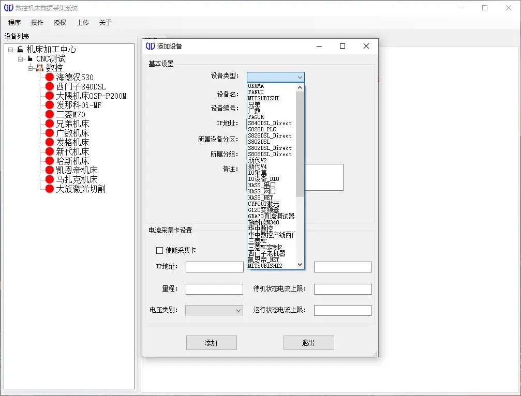Choose FANUC from device type list
521x396 pixels.
[x=256, y=92]
